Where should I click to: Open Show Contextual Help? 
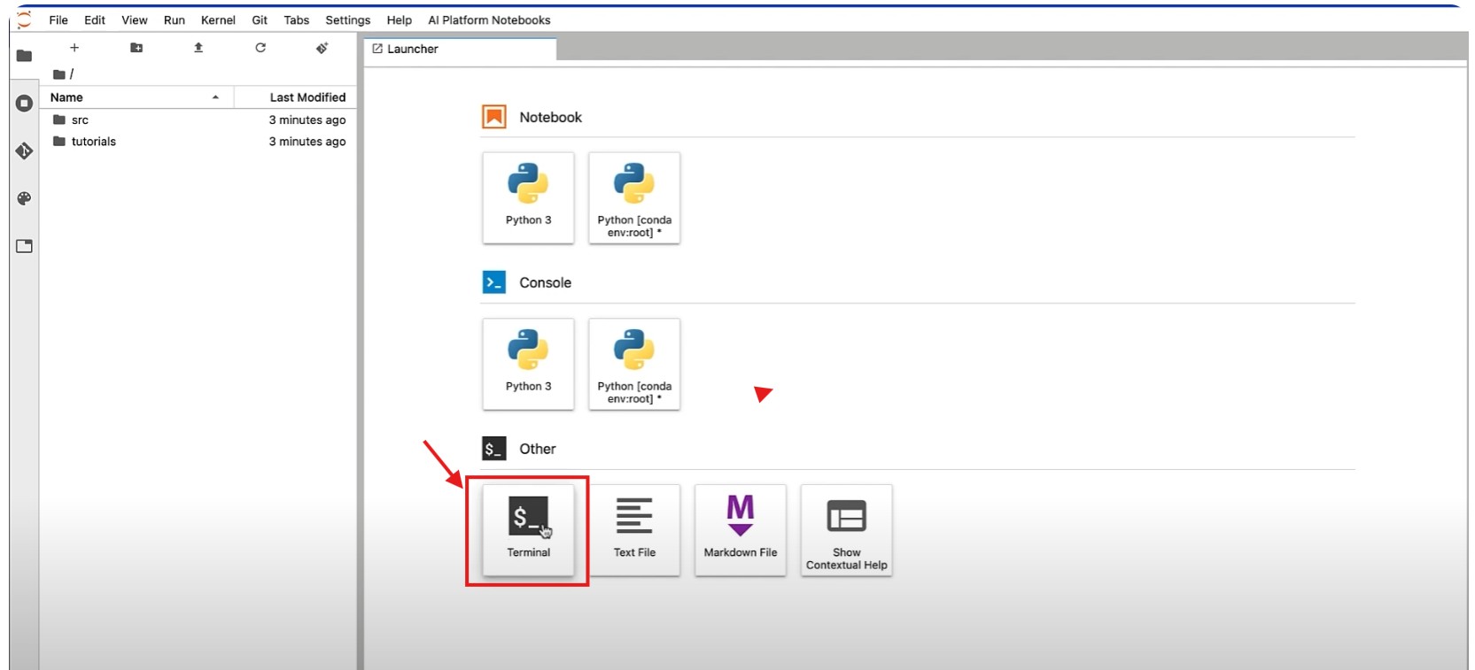point(846,529)
